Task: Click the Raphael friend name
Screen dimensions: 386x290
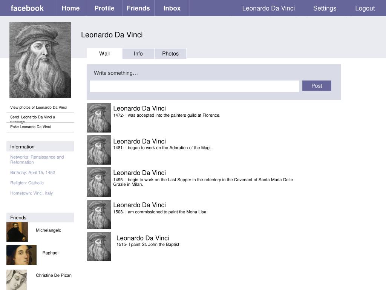Action: pyautogui.click(x=50, y=253)
